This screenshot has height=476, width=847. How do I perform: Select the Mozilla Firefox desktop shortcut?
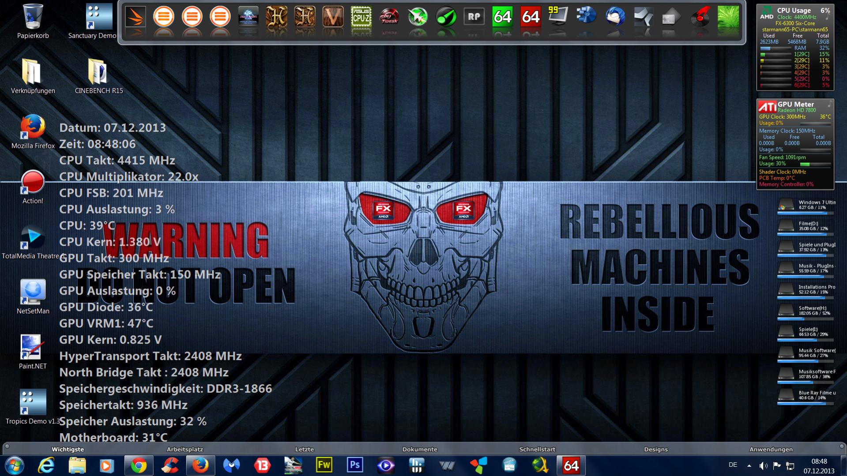[33, 131]
